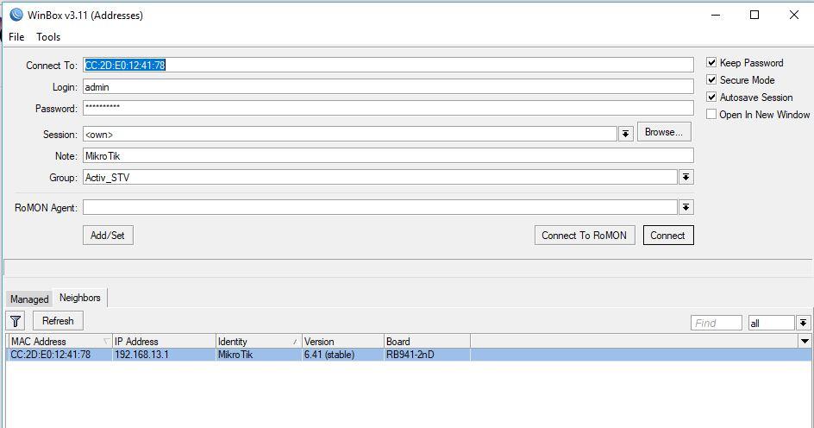
Task: Click Connect To RoMON button
Action: 584,236
